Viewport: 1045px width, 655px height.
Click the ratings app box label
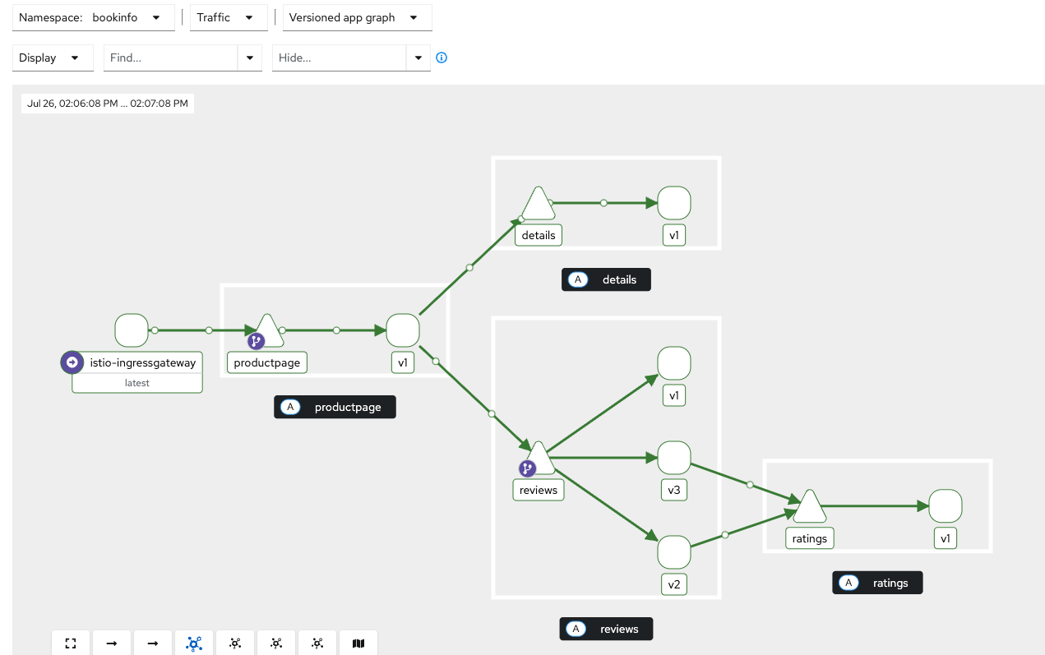click(878, 583)
